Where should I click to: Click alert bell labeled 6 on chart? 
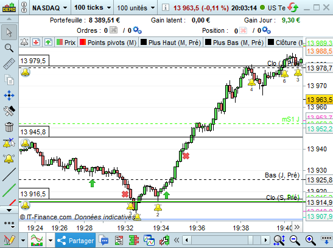tap(284, 74)
